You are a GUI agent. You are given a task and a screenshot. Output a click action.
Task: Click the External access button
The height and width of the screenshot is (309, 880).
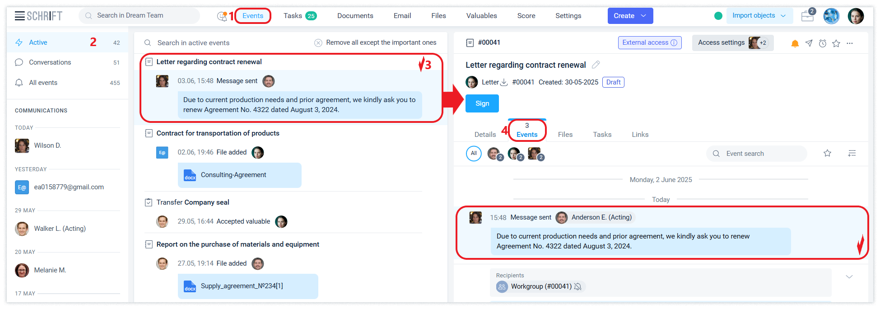pos(649,42)
